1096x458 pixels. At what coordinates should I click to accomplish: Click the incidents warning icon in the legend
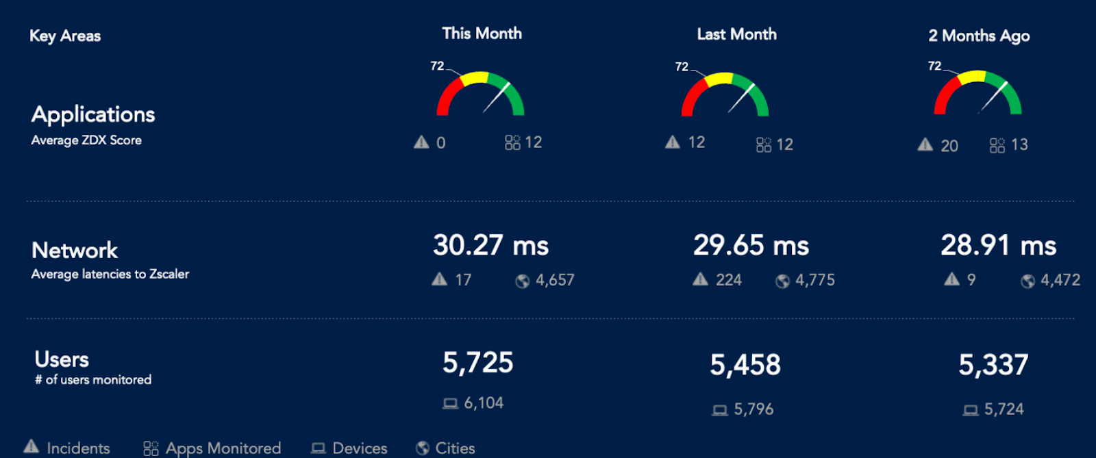point(32,447)
